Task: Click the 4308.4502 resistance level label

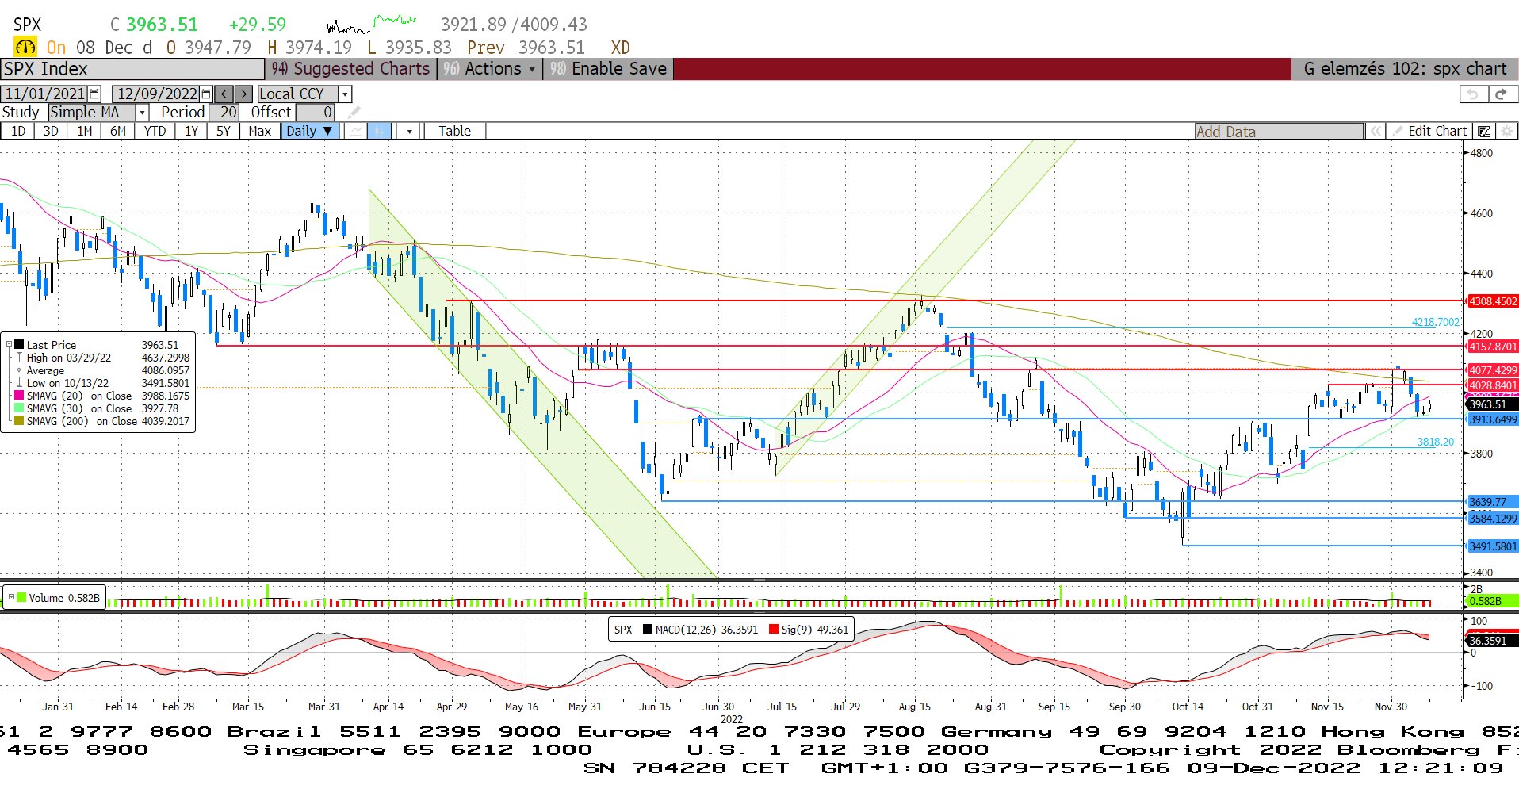Action: click(x=1492, y=301)
